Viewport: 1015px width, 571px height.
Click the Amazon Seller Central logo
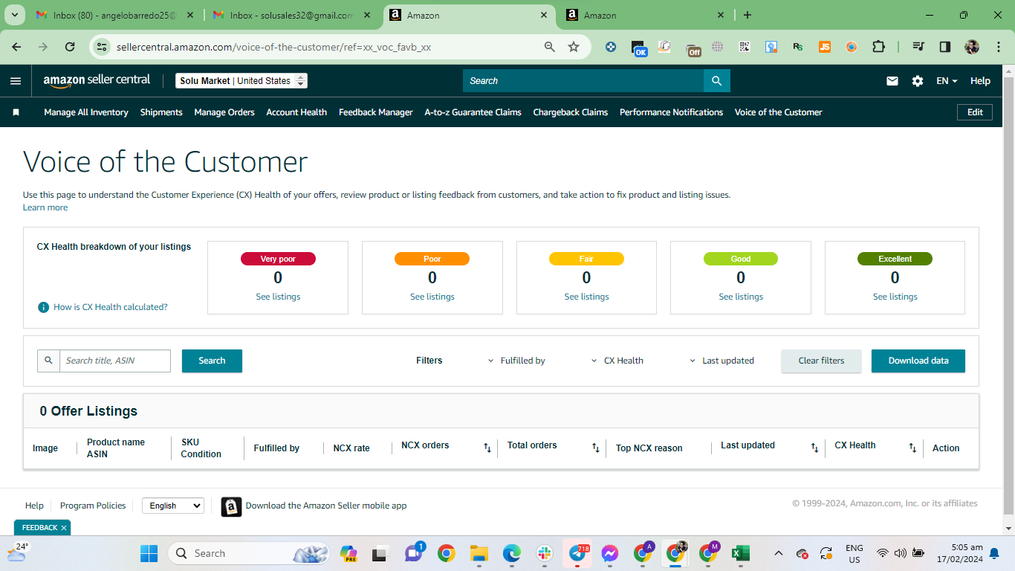[97, 80]
